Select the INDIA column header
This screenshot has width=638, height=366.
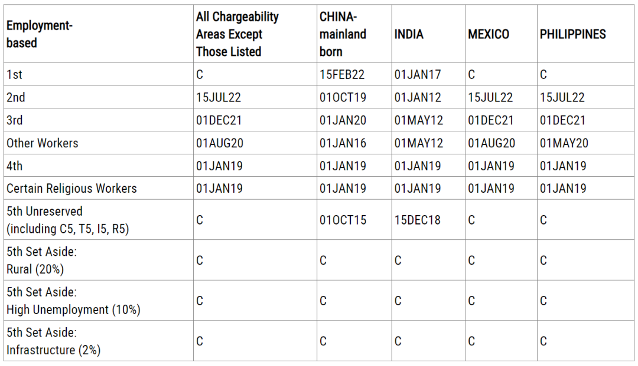click(x=409, y=34)
